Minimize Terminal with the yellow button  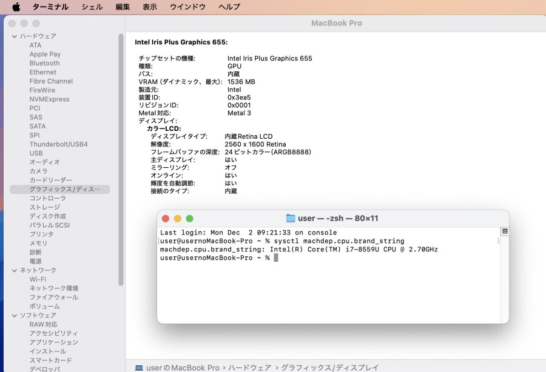(178, 219)
